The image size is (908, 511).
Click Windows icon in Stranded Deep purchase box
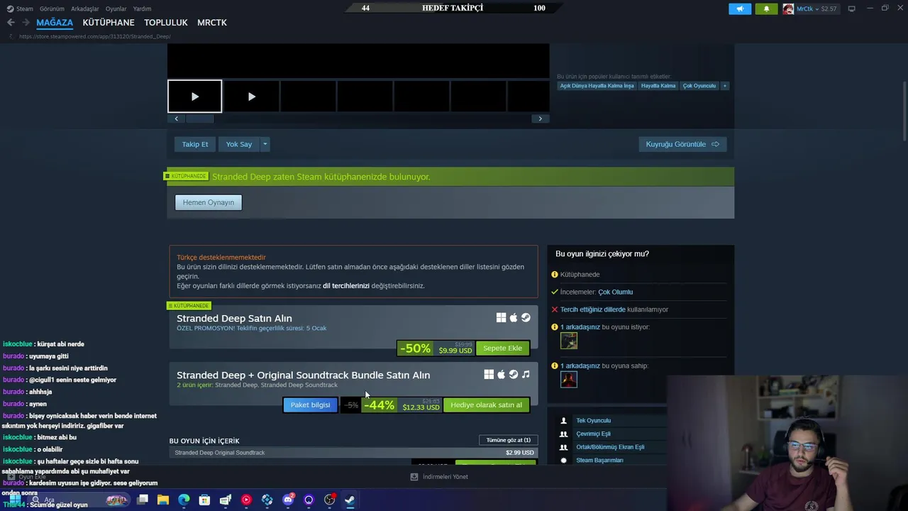tap(501, 318)
